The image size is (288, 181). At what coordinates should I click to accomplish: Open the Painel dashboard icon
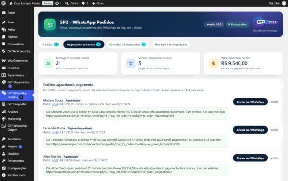pos(4,13)
